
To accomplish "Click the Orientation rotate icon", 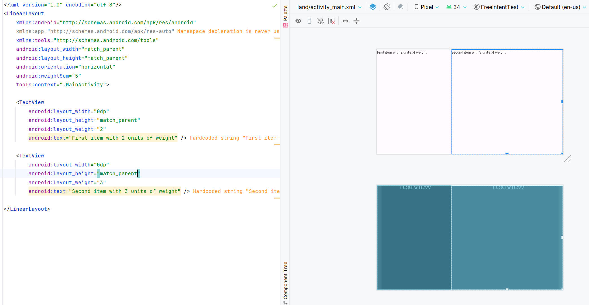I will tap(387, 7).
